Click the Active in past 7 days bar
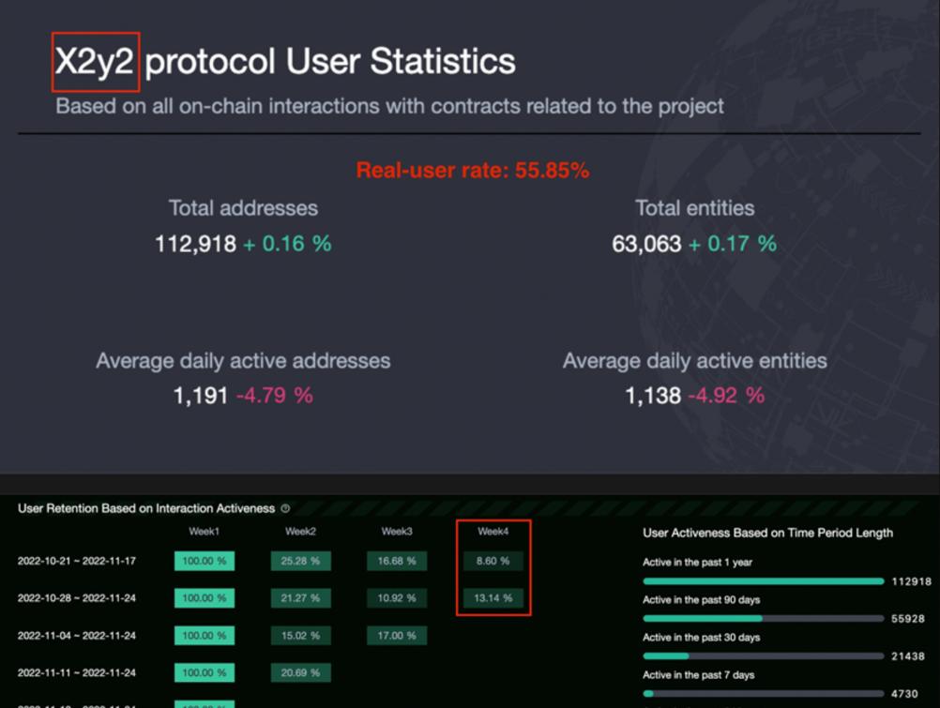940x708 pixels. [763, 694]
